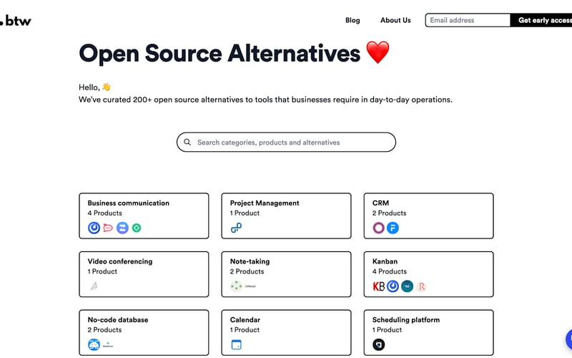Select the Zulip Z icon in Business communication

click(x=122, y=228)
